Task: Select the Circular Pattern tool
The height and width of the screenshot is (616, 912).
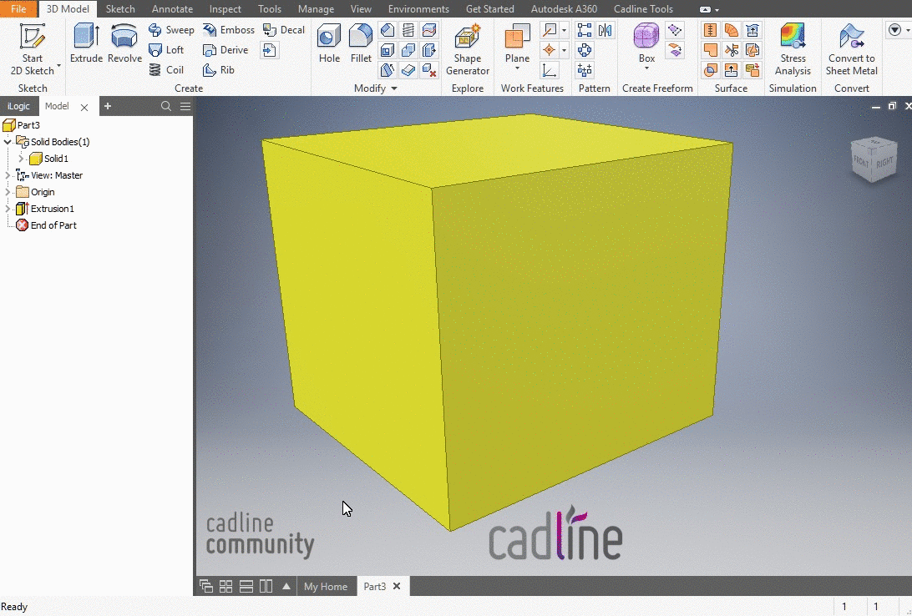Action: (585, 50)
